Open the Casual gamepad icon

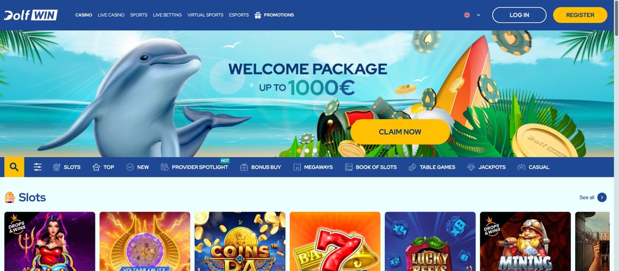pos(522,167)
